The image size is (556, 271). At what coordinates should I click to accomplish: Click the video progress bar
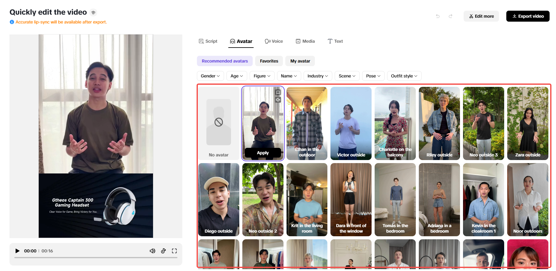pyautogui.click(x=96, y=258)
